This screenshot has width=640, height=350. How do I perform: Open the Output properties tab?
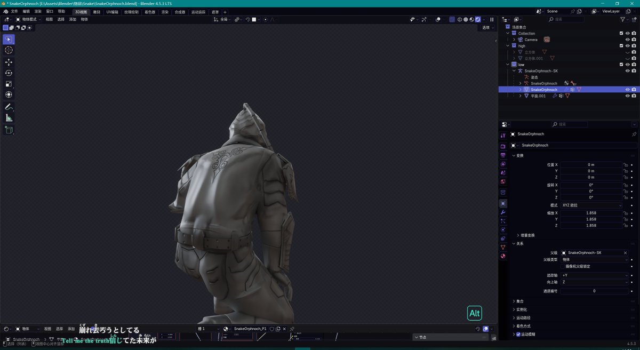click(503, 155)
